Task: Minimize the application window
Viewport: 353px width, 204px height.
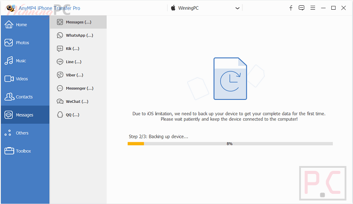Action: click(323, 8)
